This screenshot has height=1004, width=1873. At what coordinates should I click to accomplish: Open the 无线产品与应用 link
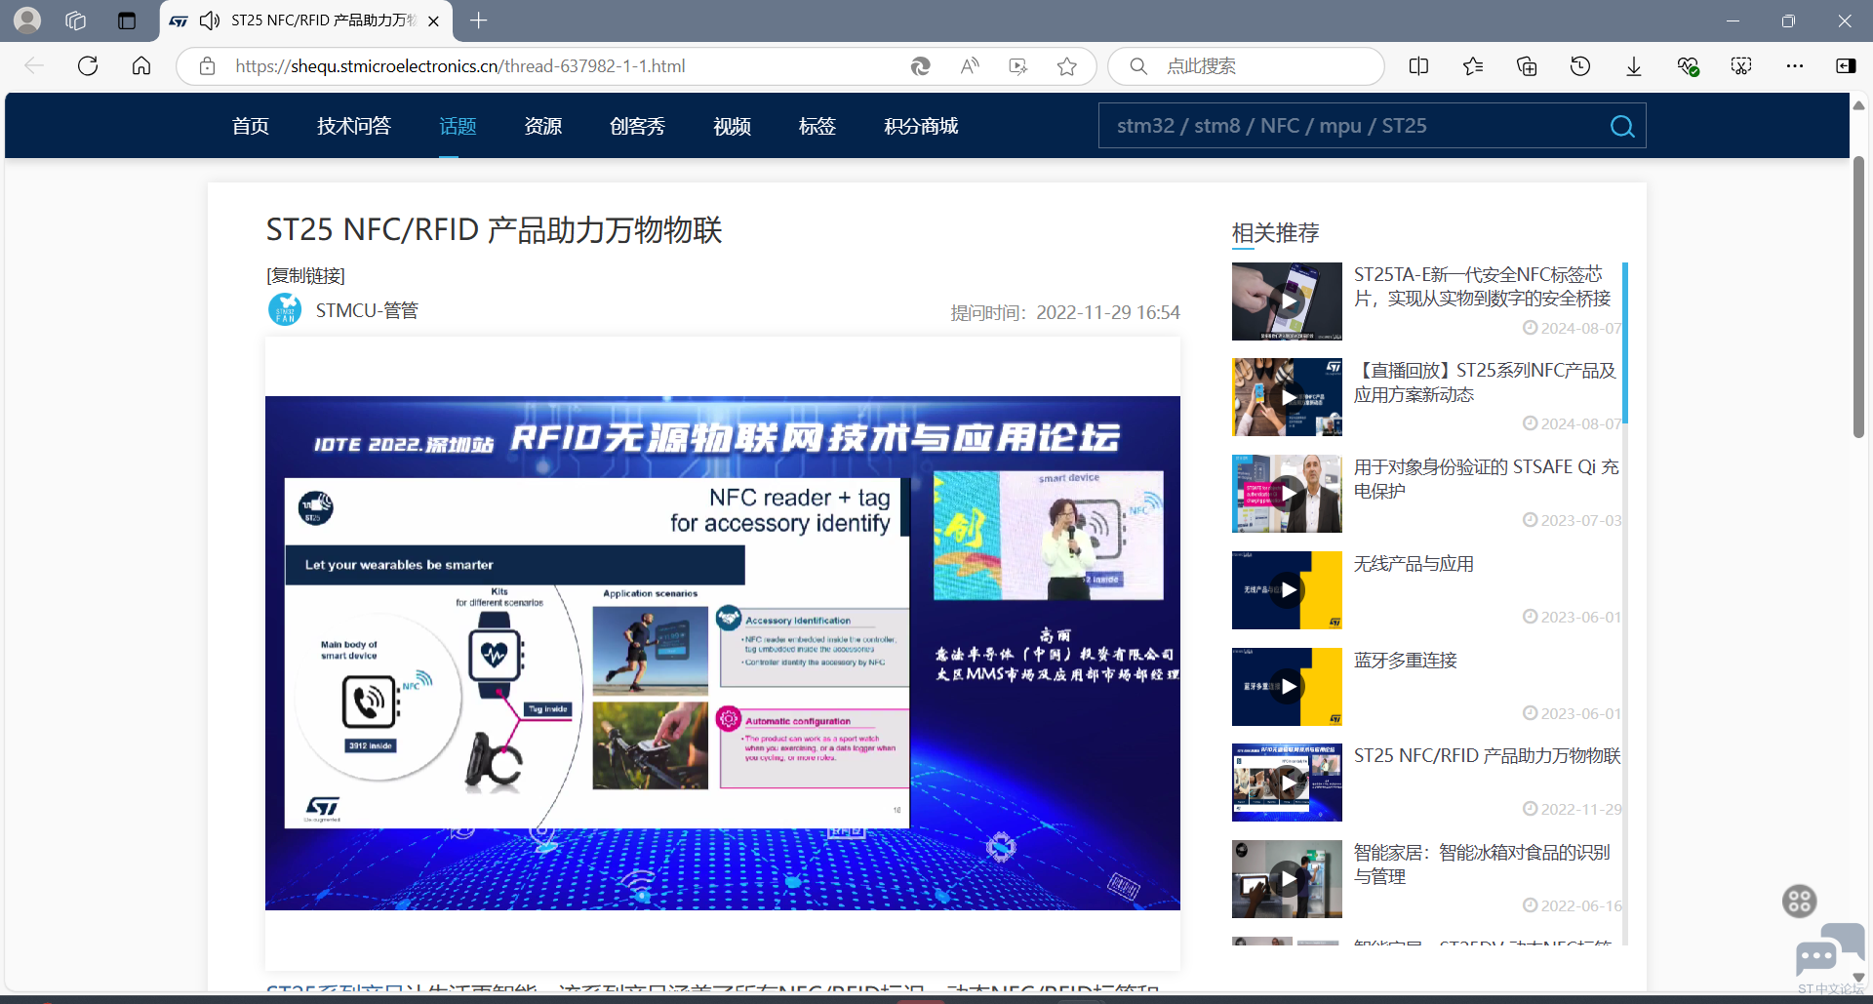pos(1414,564)
